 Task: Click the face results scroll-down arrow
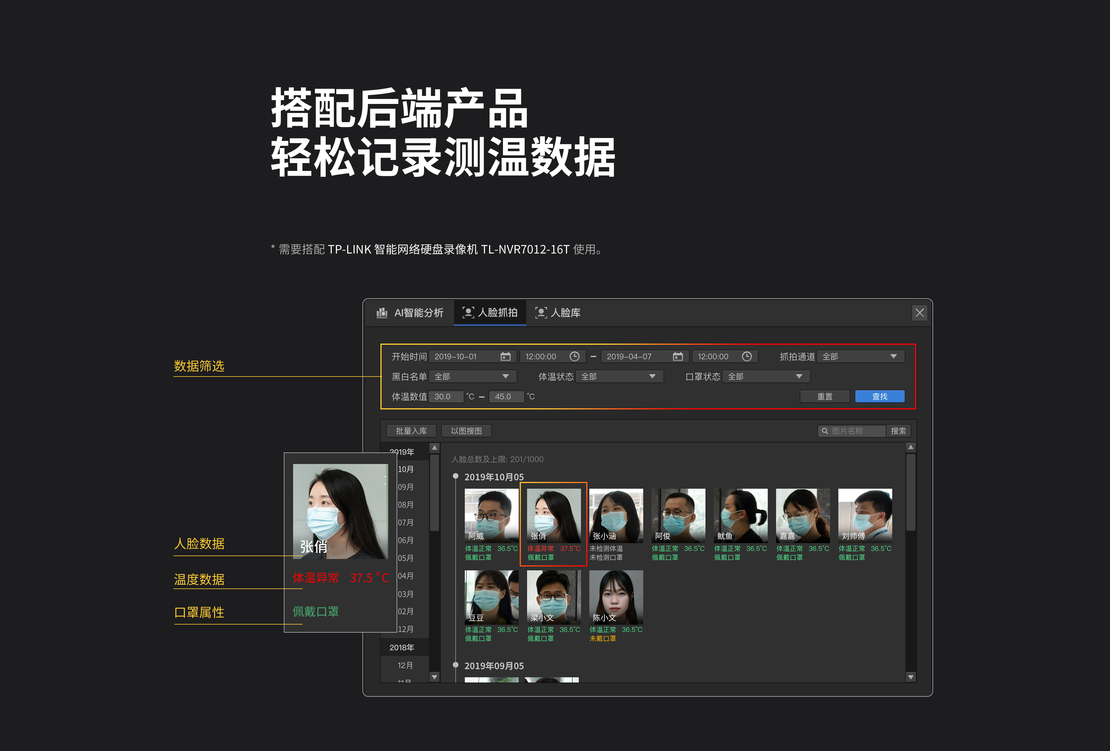(x=911, y=677)
